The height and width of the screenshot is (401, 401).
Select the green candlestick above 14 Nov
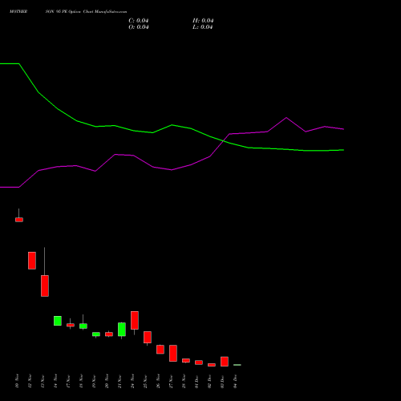pyautogui.click(x=58, y=321)
